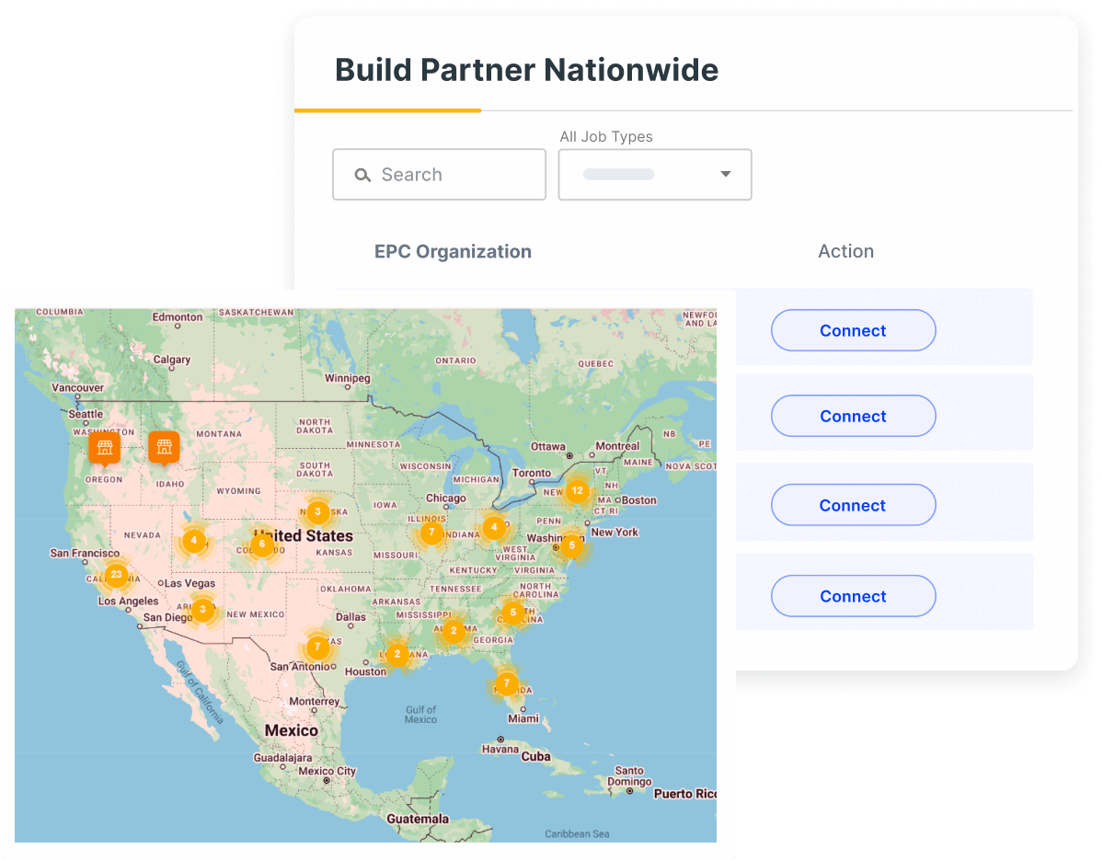
Task: Select the cluster marker 7 in Florida
Action: (506, 683)
